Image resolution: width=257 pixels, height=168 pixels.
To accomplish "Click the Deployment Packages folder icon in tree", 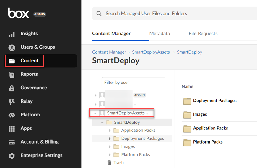I will tap(116, 139).
